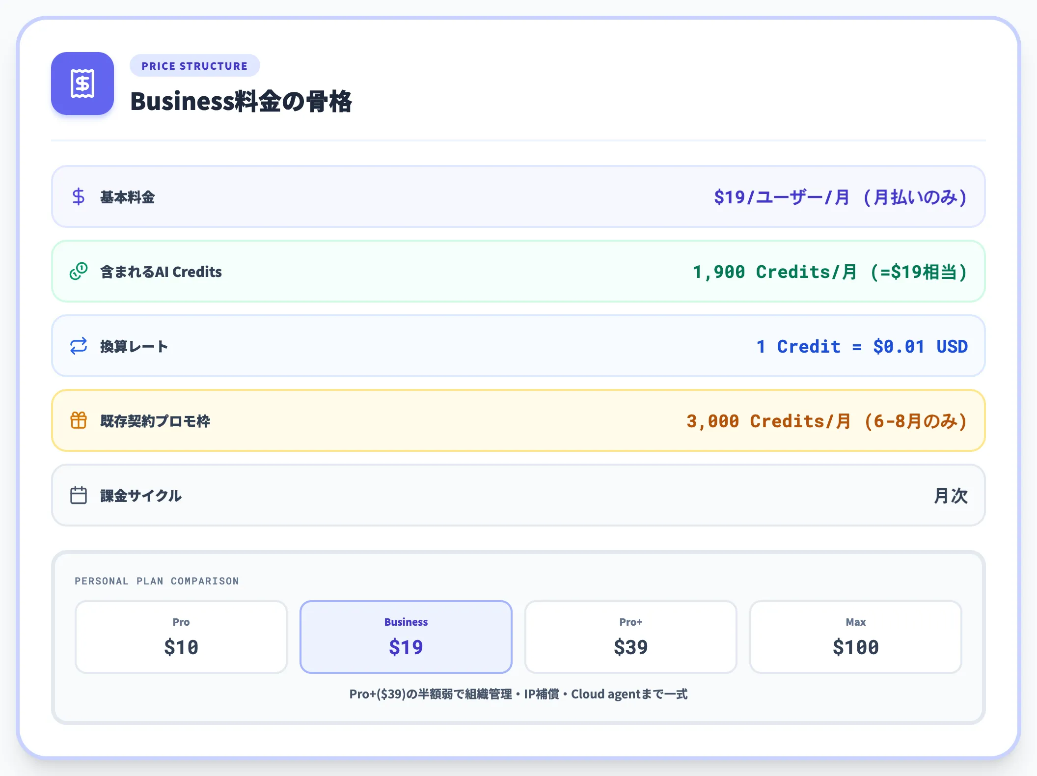Click the 月次 billing cycle value
The image size is (1037, 776).
951,496
